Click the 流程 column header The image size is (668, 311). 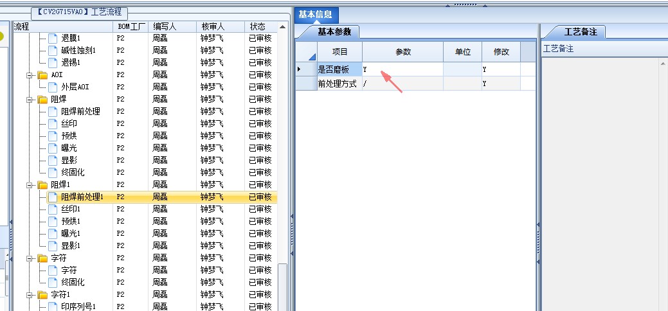coord(63,26)
